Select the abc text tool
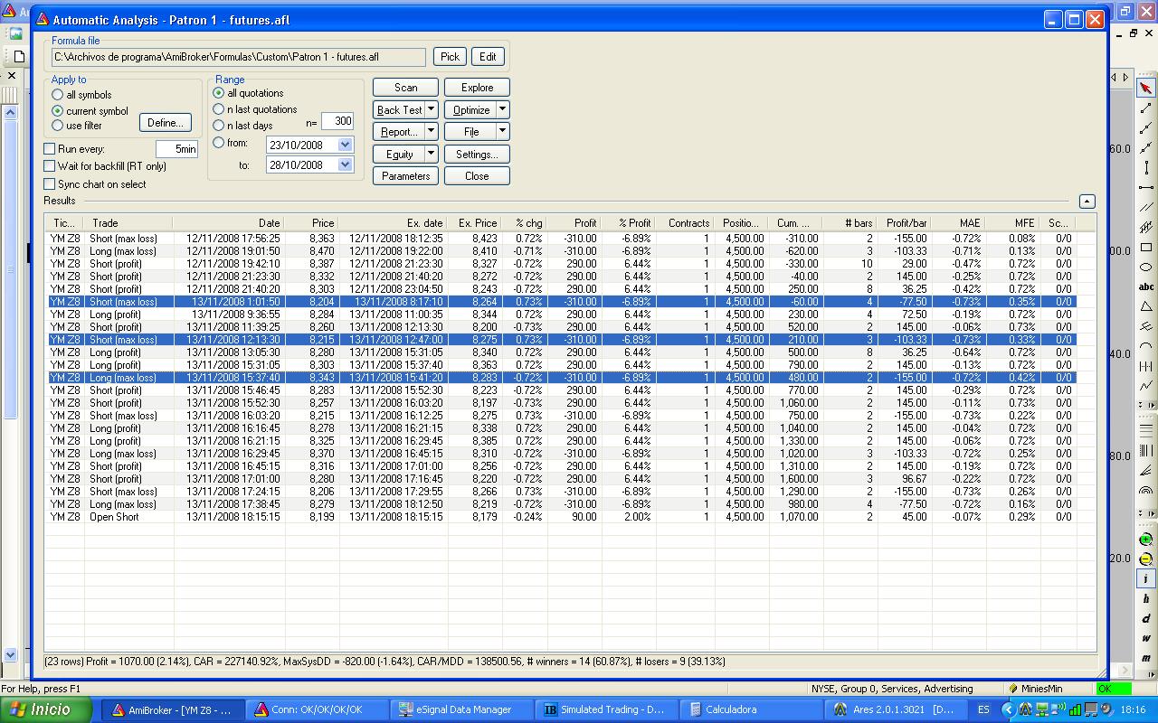Viewport: 1158px width, 723px height. [x=1145, y=287]
